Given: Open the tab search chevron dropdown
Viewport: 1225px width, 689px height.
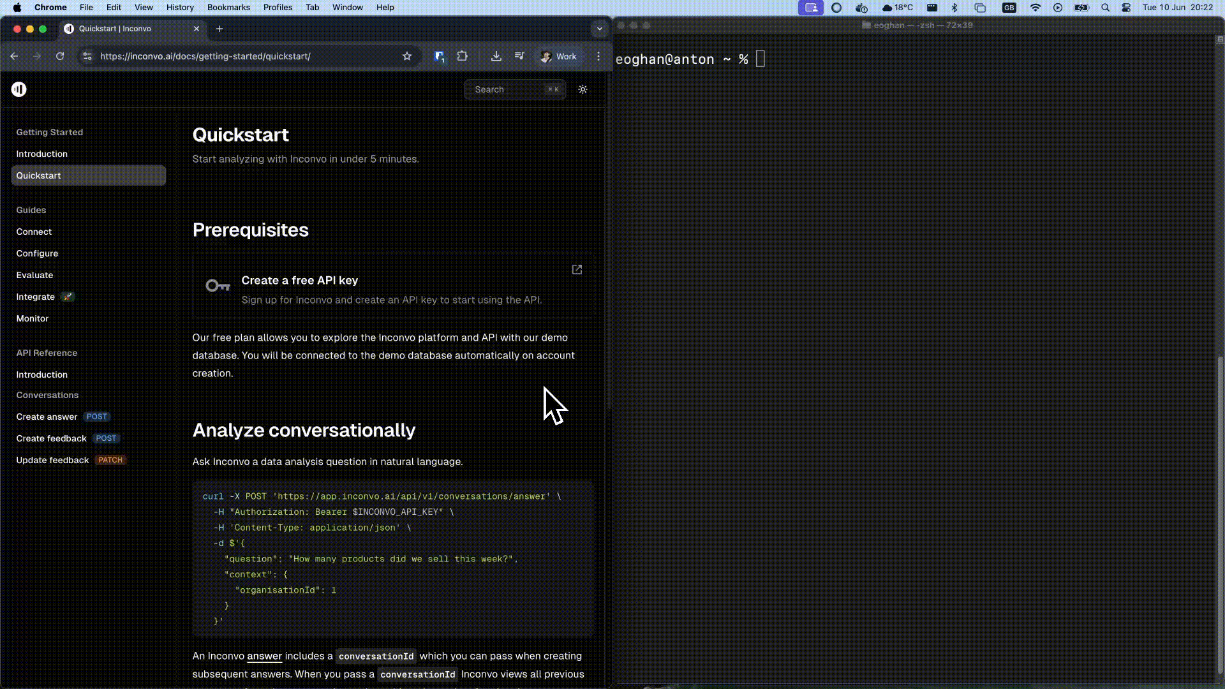Looking at the screenshot, I should (599, 29).
